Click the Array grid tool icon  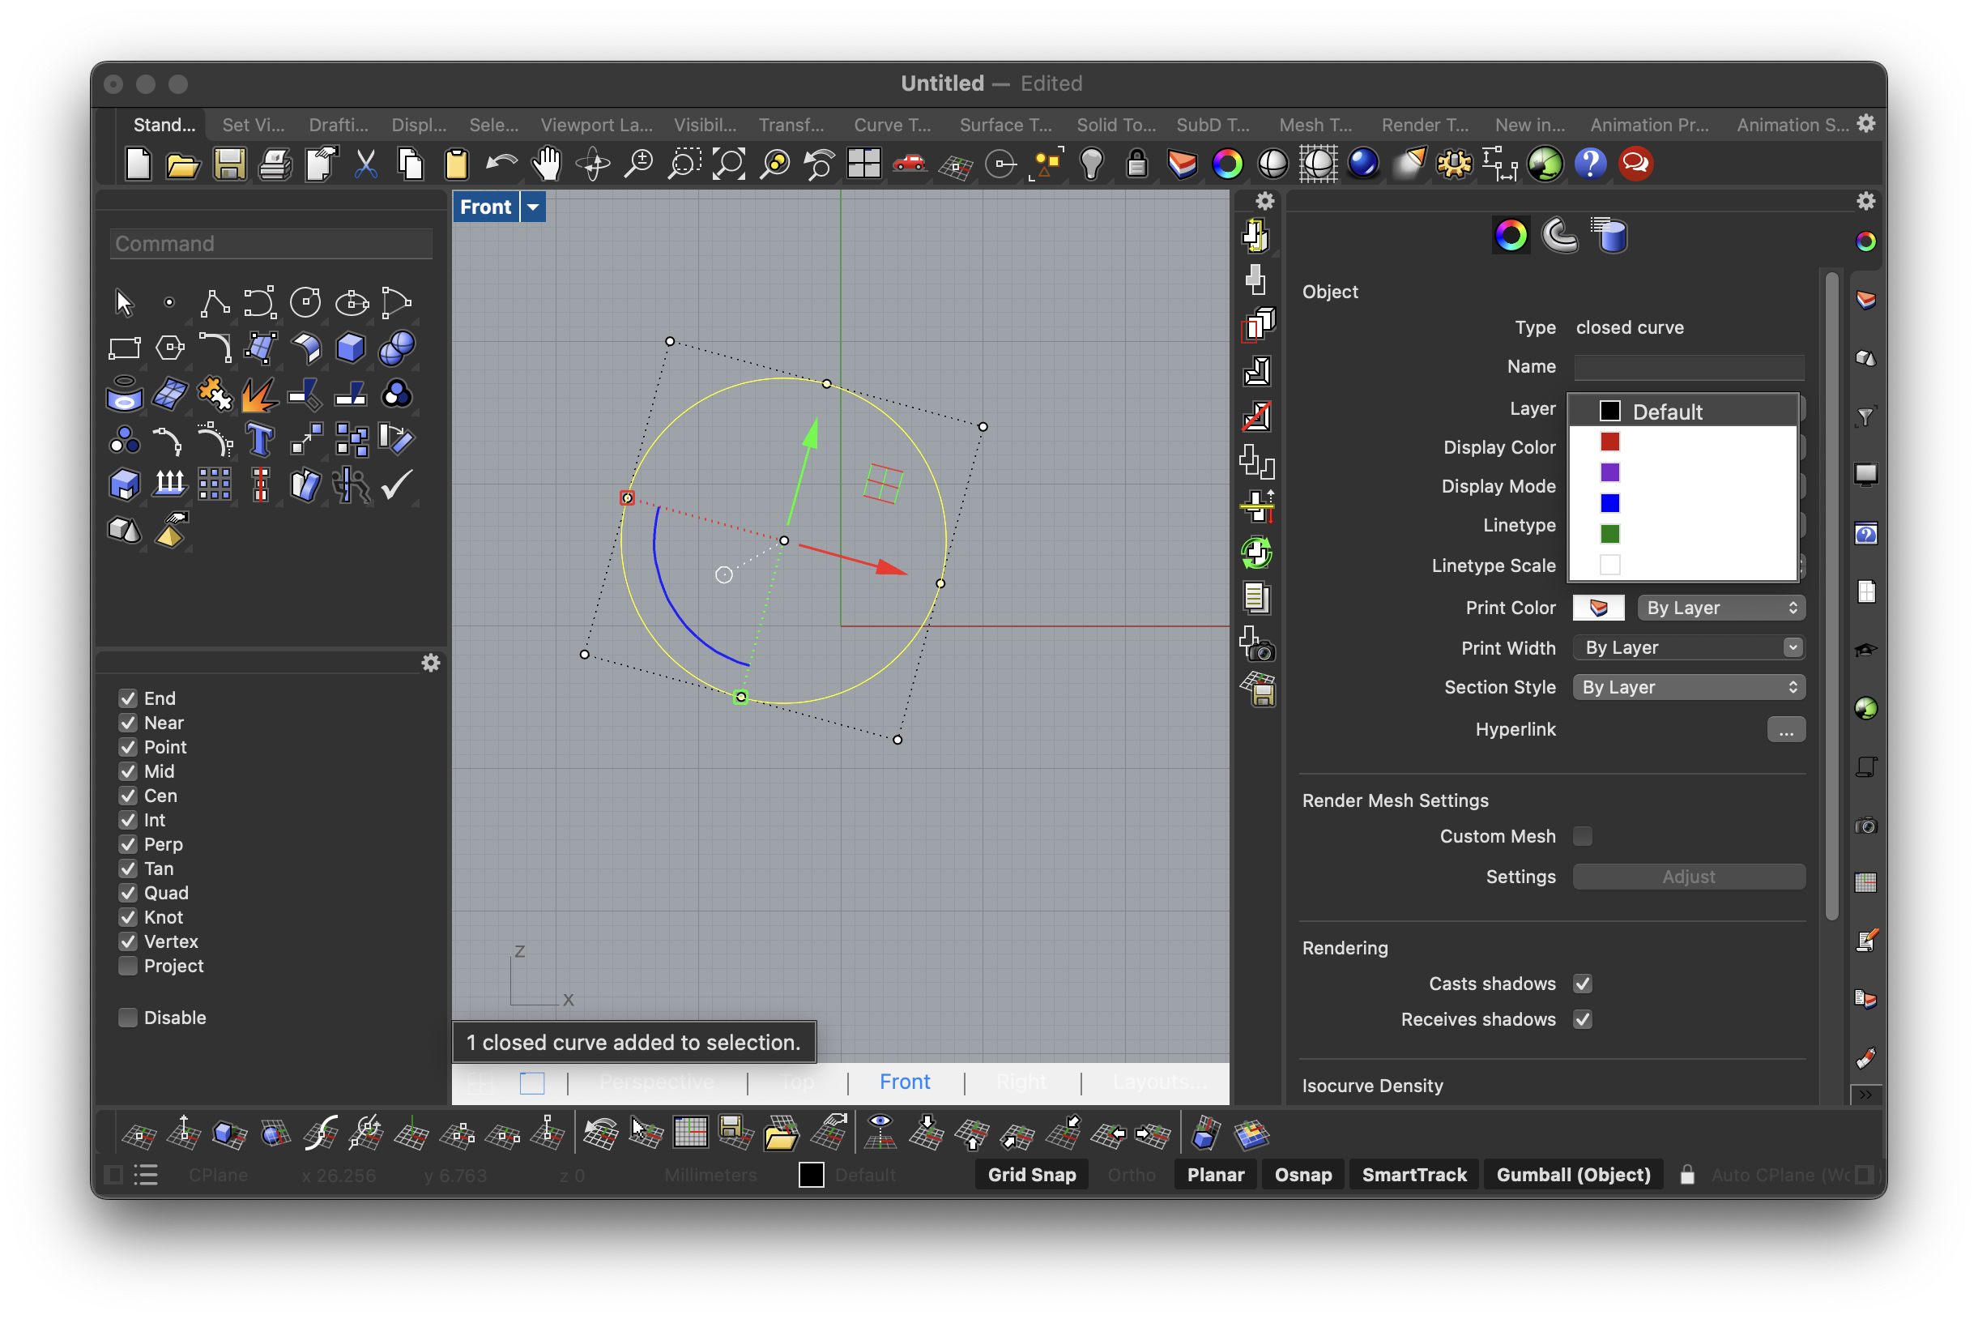point(215,484)
